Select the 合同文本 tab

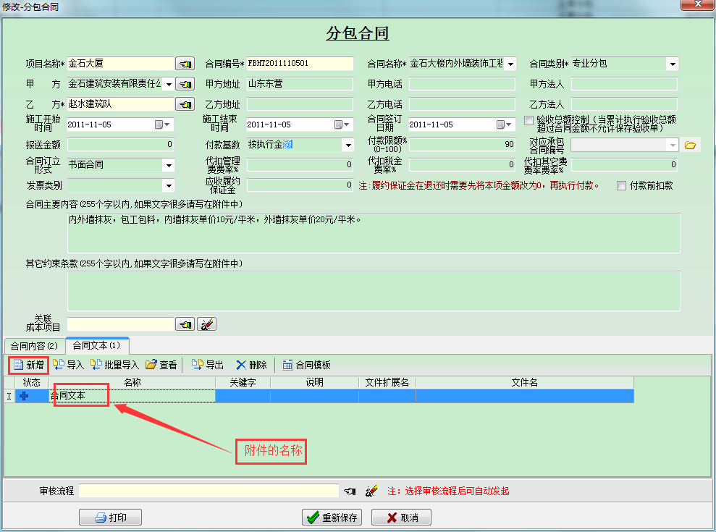[x=96, y=346]
